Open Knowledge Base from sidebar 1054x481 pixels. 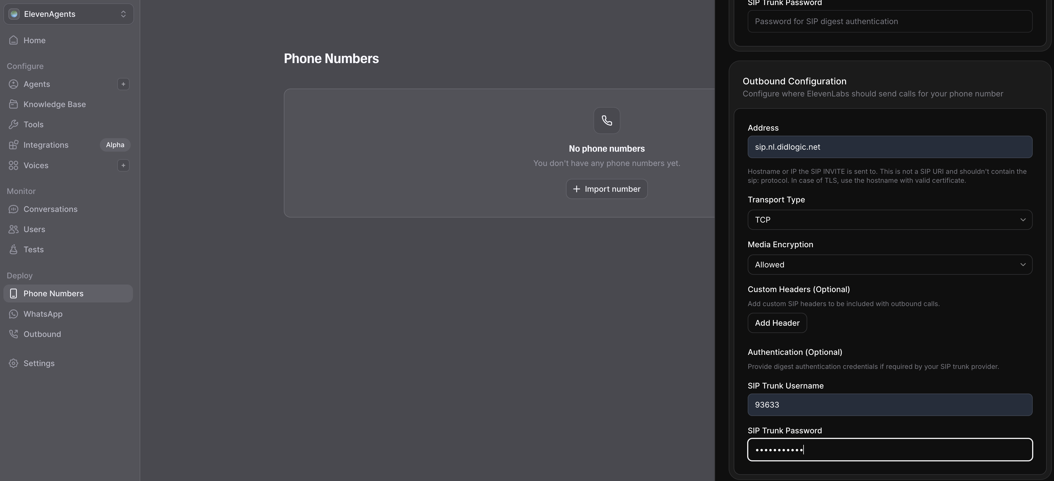click(54, 104)
